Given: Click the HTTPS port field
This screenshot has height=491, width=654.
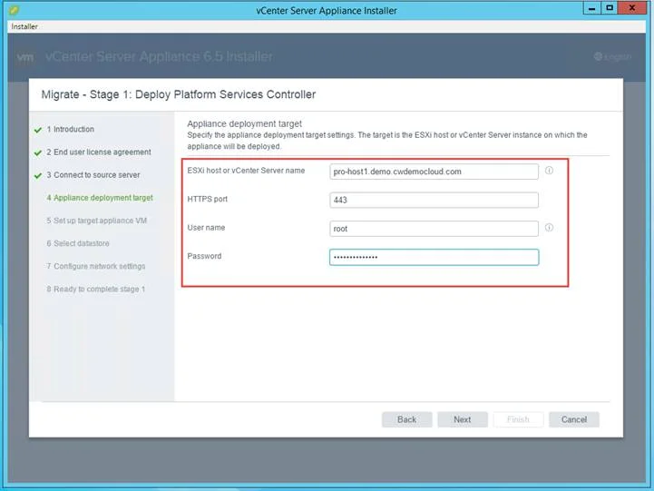Looking at the screenshot, I should tap(434, 200).
